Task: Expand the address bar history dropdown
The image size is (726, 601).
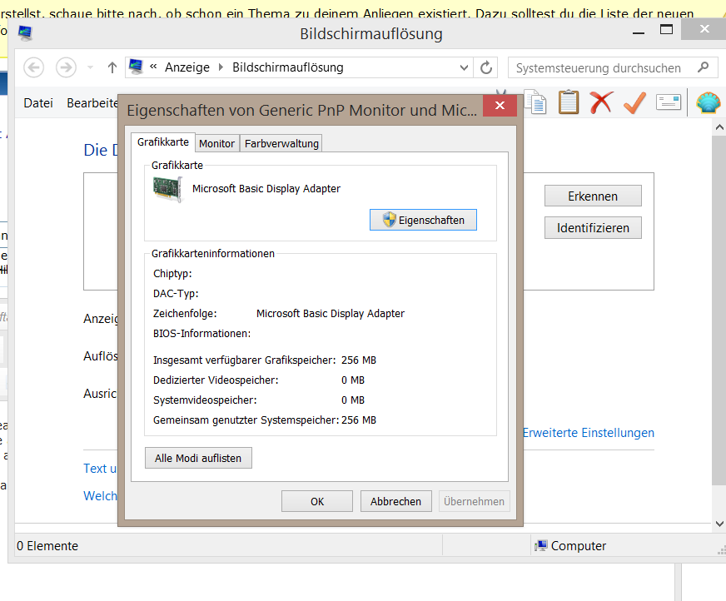Action: (464, 67)
